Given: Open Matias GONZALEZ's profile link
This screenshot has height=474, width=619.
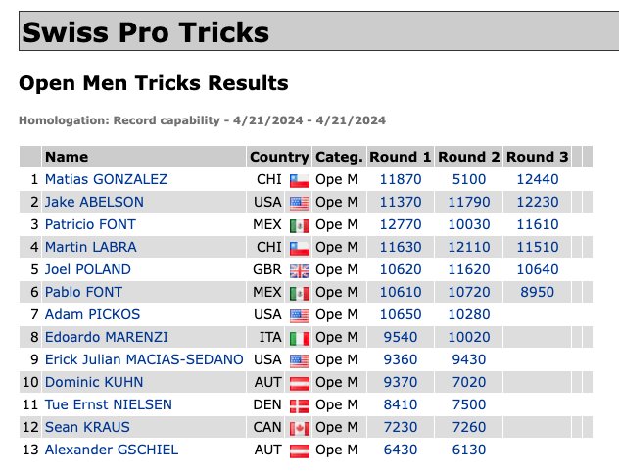Looking at the screenshot, I should point(106,179).
